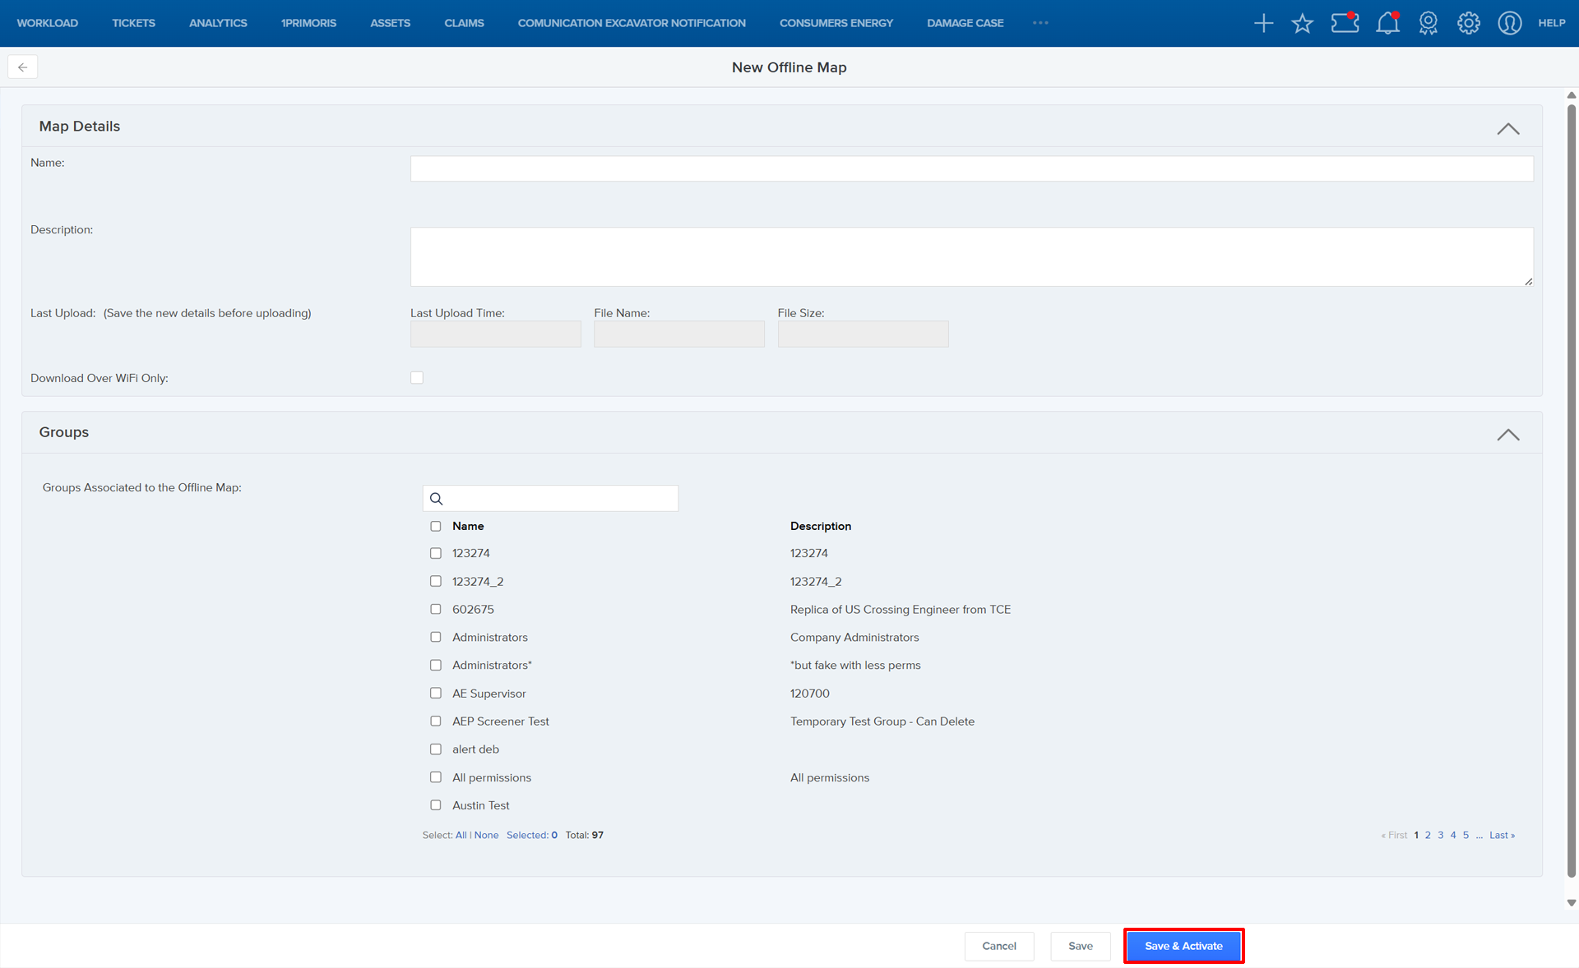Open the ticket notifications icon

click(1345, 23)
